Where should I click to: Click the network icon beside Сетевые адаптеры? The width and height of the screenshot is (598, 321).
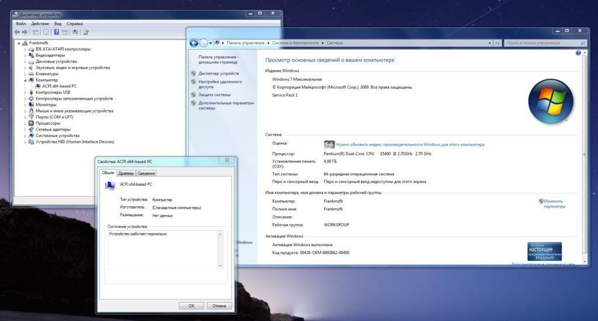(x=32, y=129)
